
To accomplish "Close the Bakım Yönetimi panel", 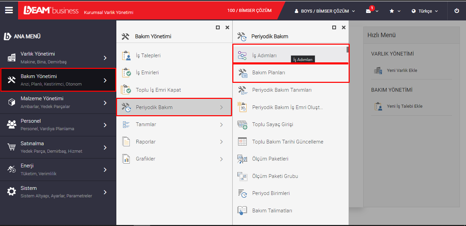I will click(x=227, y=28).
